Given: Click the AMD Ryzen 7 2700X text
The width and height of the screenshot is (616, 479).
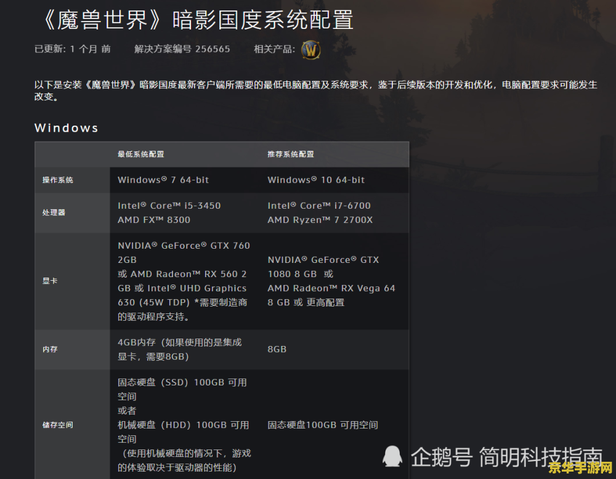Looking at the screenshot, I should pyautogui.click(x=320, y=220).
